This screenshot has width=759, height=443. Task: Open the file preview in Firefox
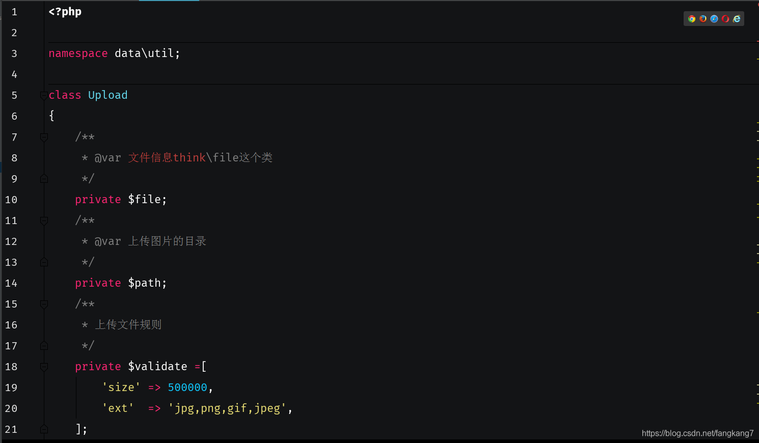coord(703,19)
